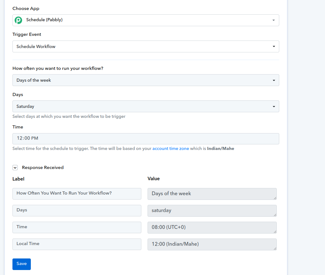The width and height of the screenshot is (325, 275).
Task: Click the 'Trigger Event' label
Action: (x=27, y=34)
